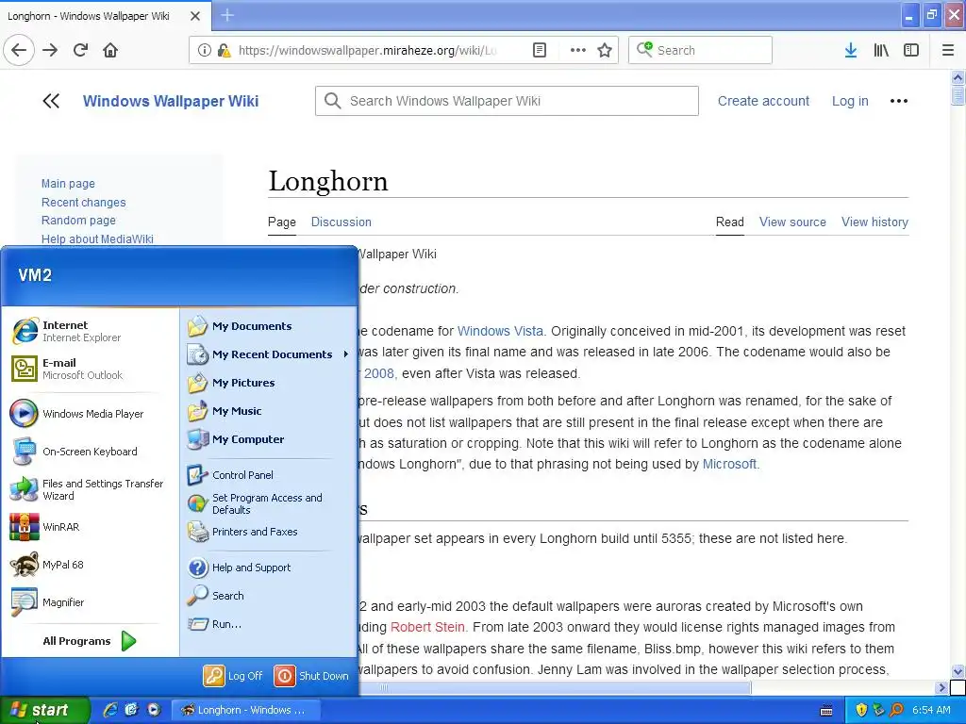Bookmark this page with the star icon
Image resolution: width=966 pixels, height=724 pixels.
[605, 51]
